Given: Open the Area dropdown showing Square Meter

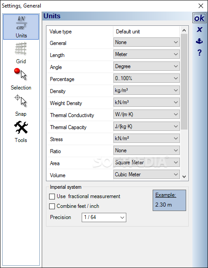Looking at the screenshot, I should (146, 162).
